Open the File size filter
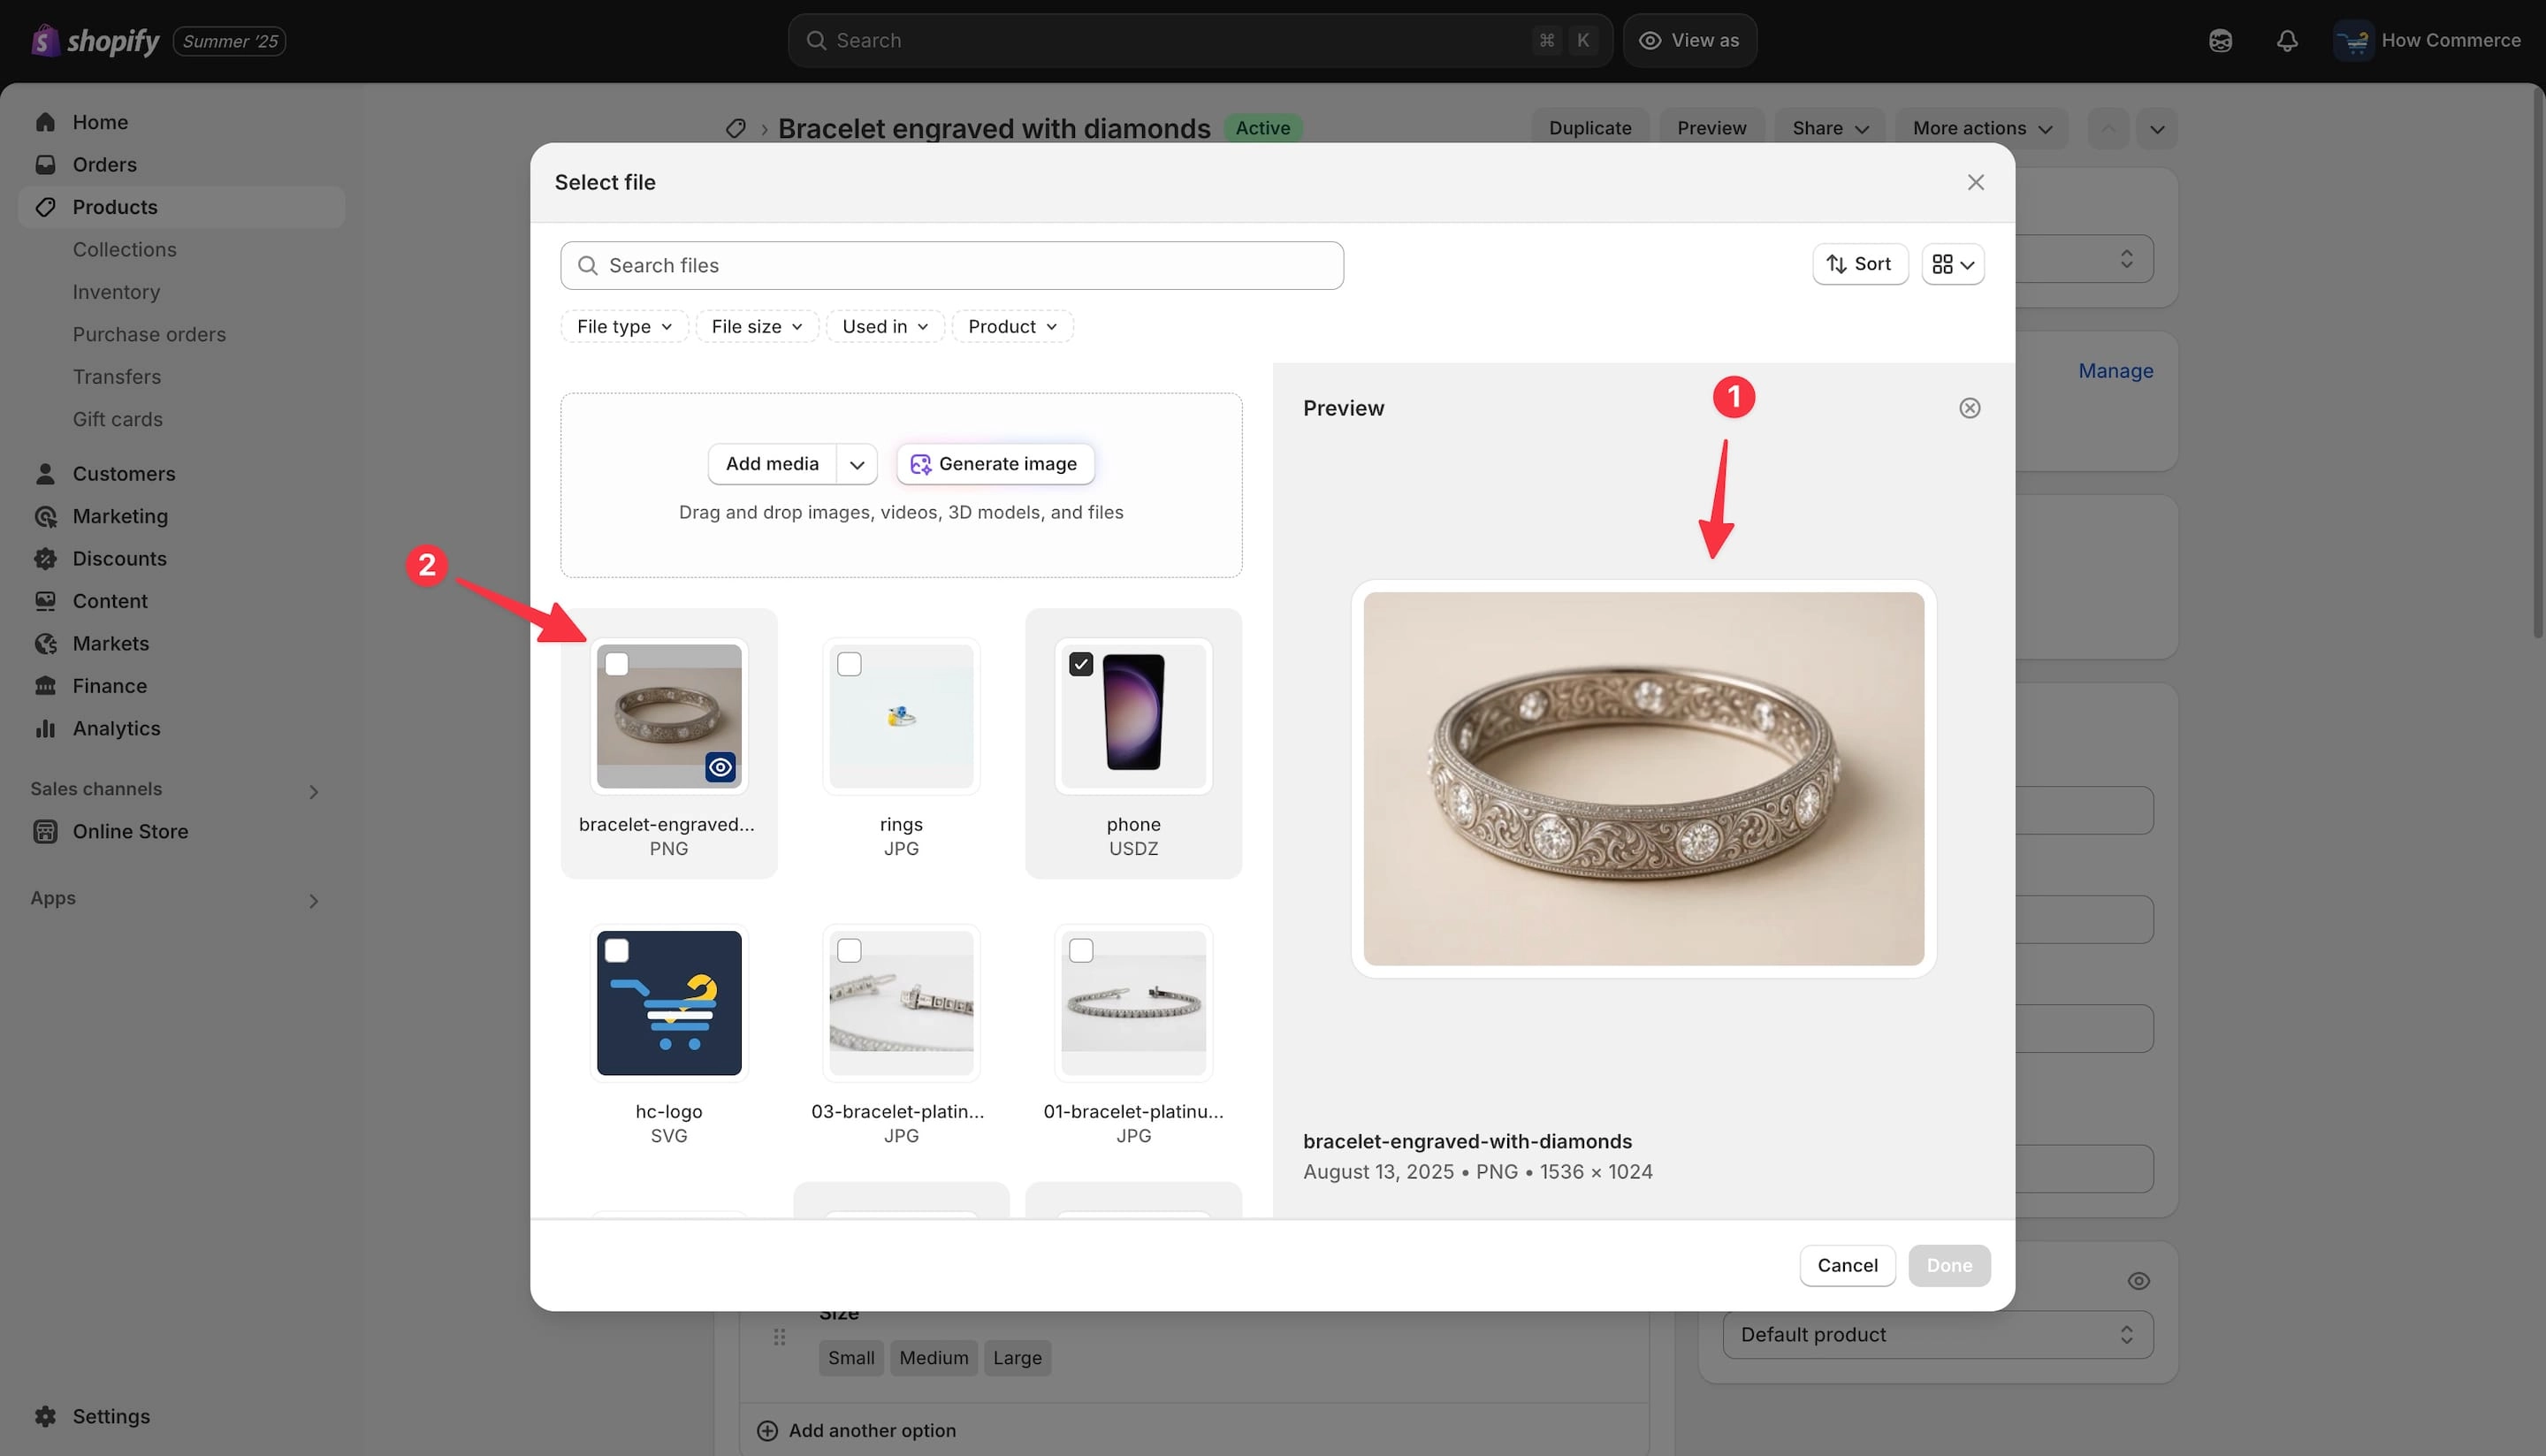The height and width of the screenshot is (1456, 2546). 757,326
